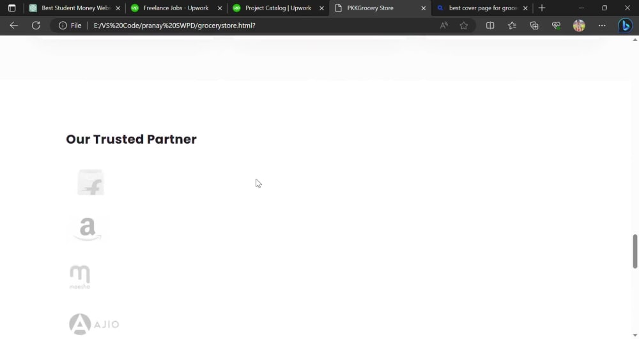Click the Our Trusted Partner heading
The width and height of the screenshot is (639, 339).
pos(131,139)
